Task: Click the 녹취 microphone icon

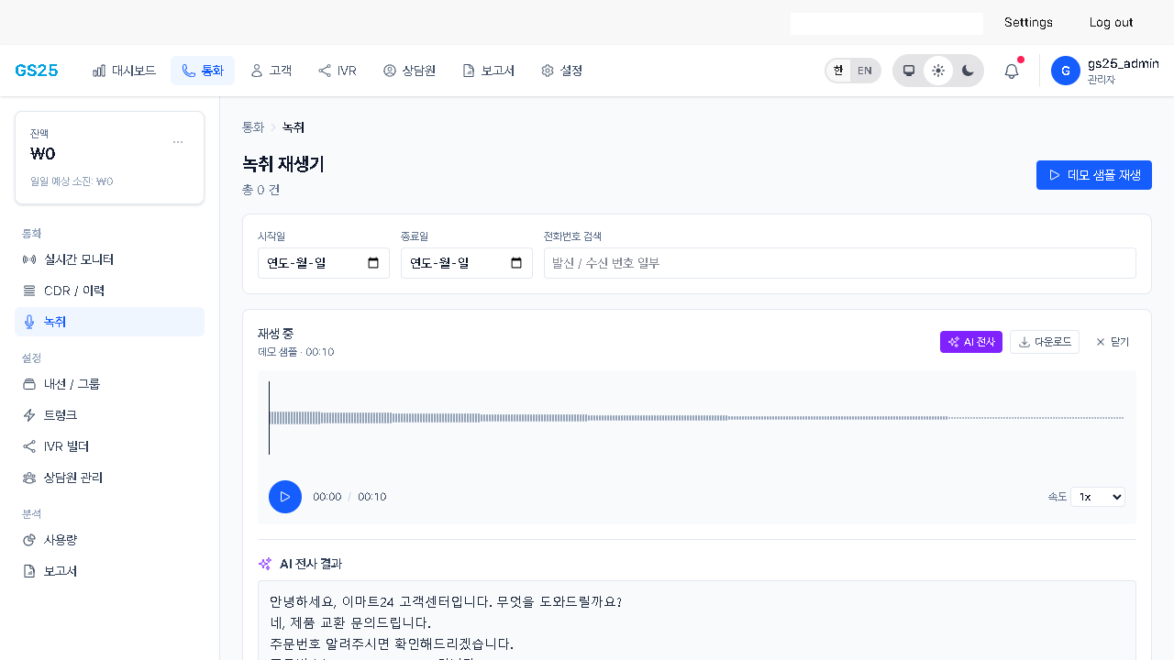Action: click(x=29, y=322)
